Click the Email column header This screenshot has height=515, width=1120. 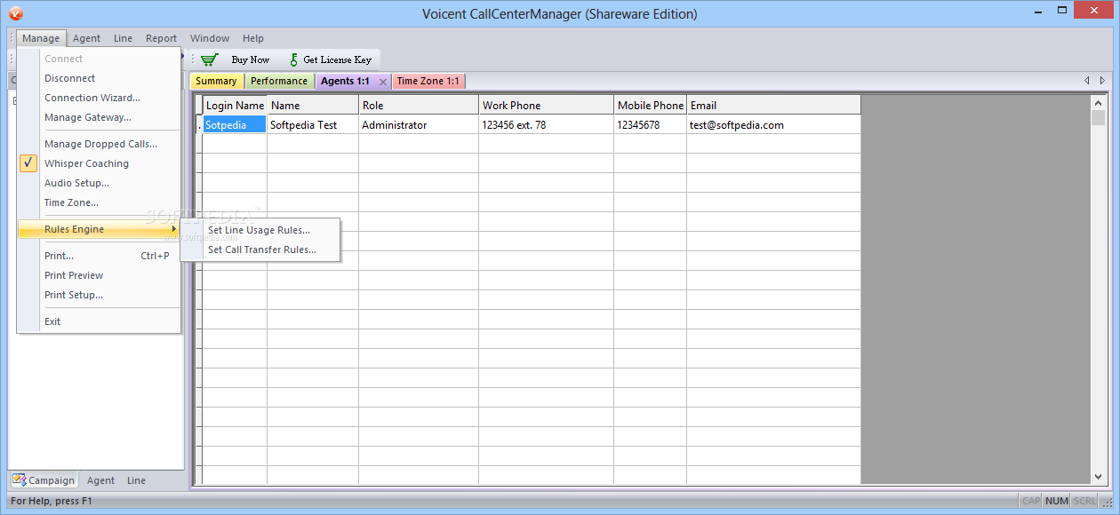pos(773,105)
